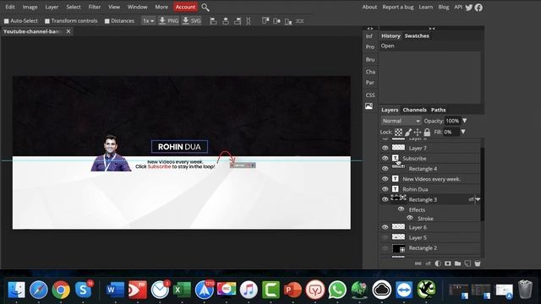The image size is (541, 304).
Task: Toggle lock all padlock icon
Action: click(427, 132)
